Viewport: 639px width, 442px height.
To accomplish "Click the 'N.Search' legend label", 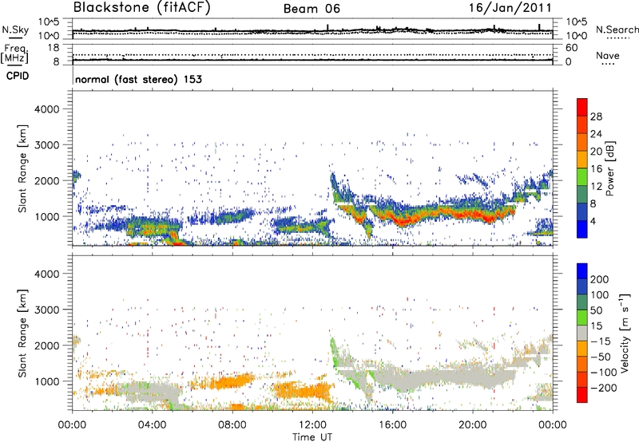I will pyautogui.click(x=617, y=30).
